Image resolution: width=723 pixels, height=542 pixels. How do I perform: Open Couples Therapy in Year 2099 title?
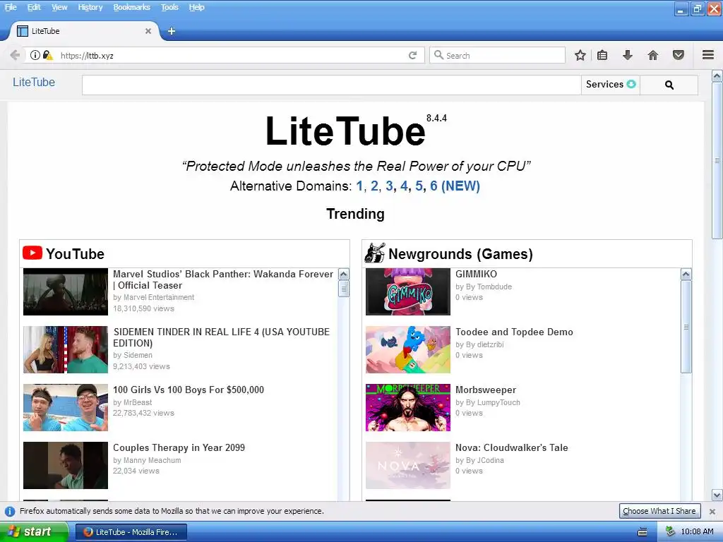(179, 447)
